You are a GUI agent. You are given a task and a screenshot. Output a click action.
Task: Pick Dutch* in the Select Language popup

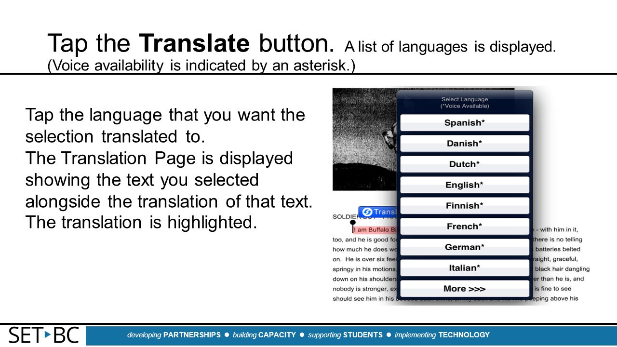click(465, 164)
